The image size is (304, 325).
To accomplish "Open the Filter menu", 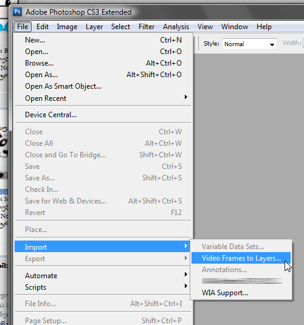I will coord(147,27).
